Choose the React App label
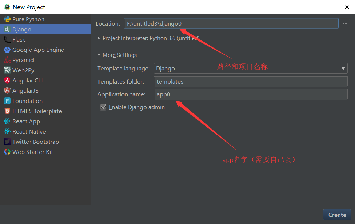The width and height of the screenshot is (355, 224). tap(26, 121)
